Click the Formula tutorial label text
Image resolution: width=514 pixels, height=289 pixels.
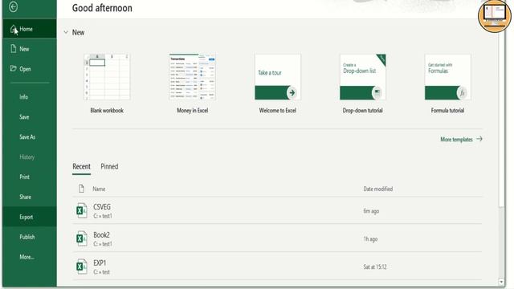pyautogui.click(x=447, y=111)
